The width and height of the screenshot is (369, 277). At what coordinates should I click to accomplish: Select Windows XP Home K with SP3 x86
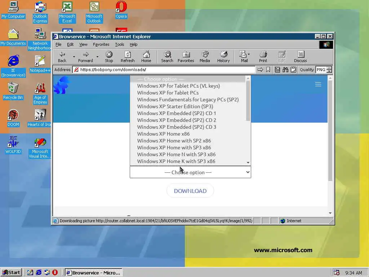point(188,161)
